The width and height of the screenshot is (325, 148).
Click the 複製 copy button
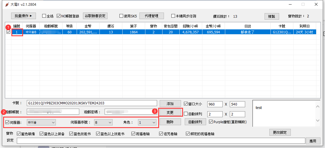[x=271, y=17]
